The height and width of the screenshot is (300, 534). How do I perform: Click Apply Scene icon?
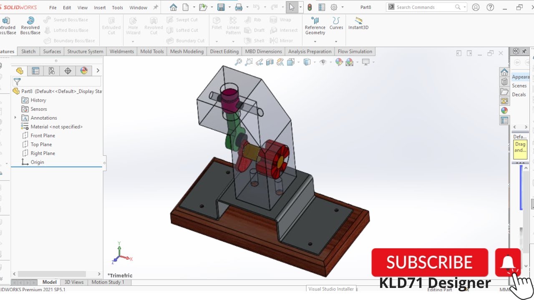pos(350,62)
